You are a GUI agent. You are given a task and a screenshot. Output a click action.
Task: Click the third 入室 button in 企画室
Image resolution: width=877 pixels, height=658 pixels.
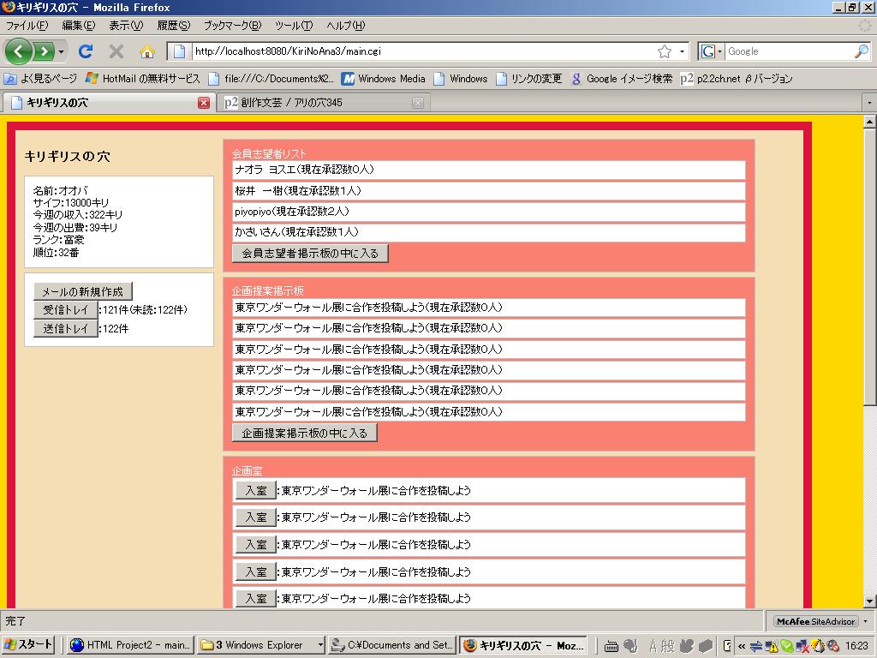point(256,544)
